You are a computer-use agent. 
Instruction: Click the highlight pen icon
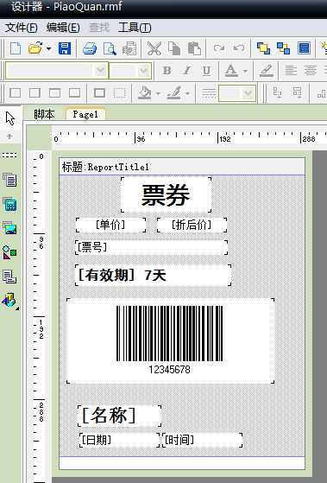click(266, 71)
